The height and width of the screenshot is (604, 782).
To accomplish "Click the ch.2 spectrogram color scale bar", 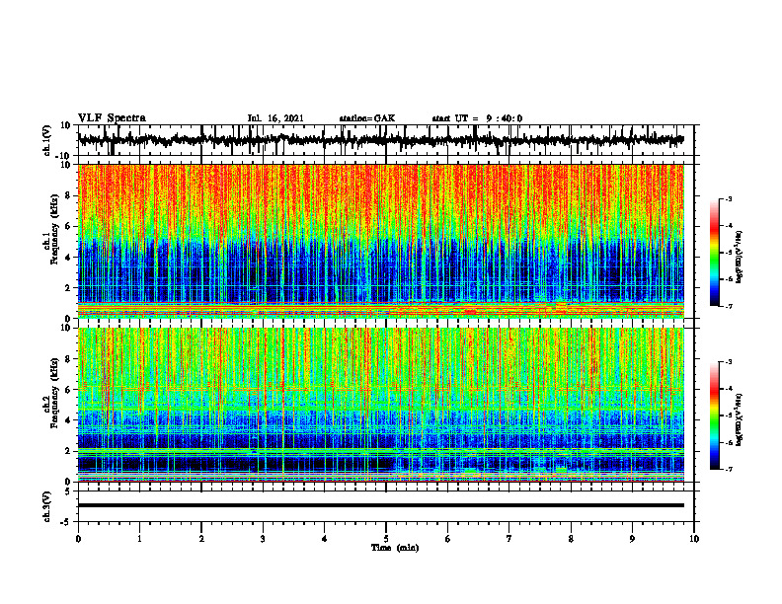I will click(714, 415).
